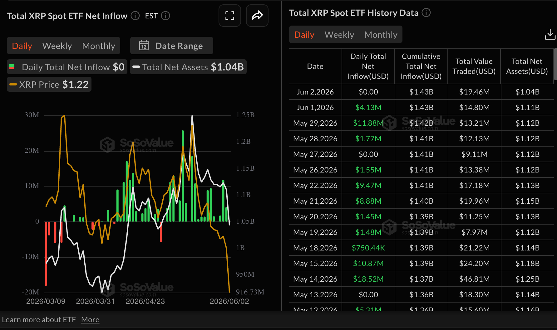Viewport: 557px width, 330px height.
Task: Select the May 13,2026 date cell
Action: coord(315,294)
